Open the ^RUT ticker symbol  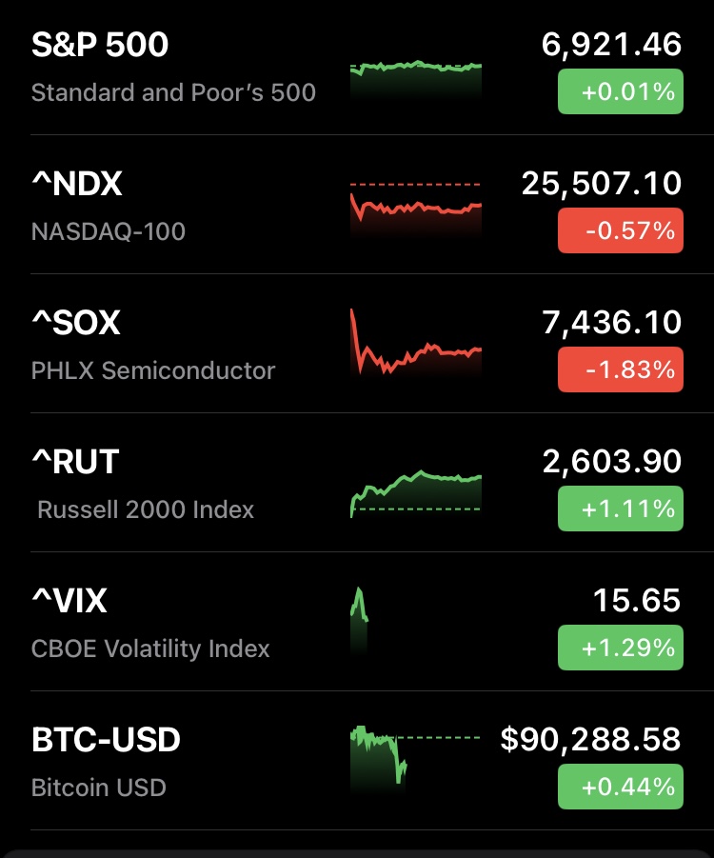pyautogui.click(x=75, y=462)
